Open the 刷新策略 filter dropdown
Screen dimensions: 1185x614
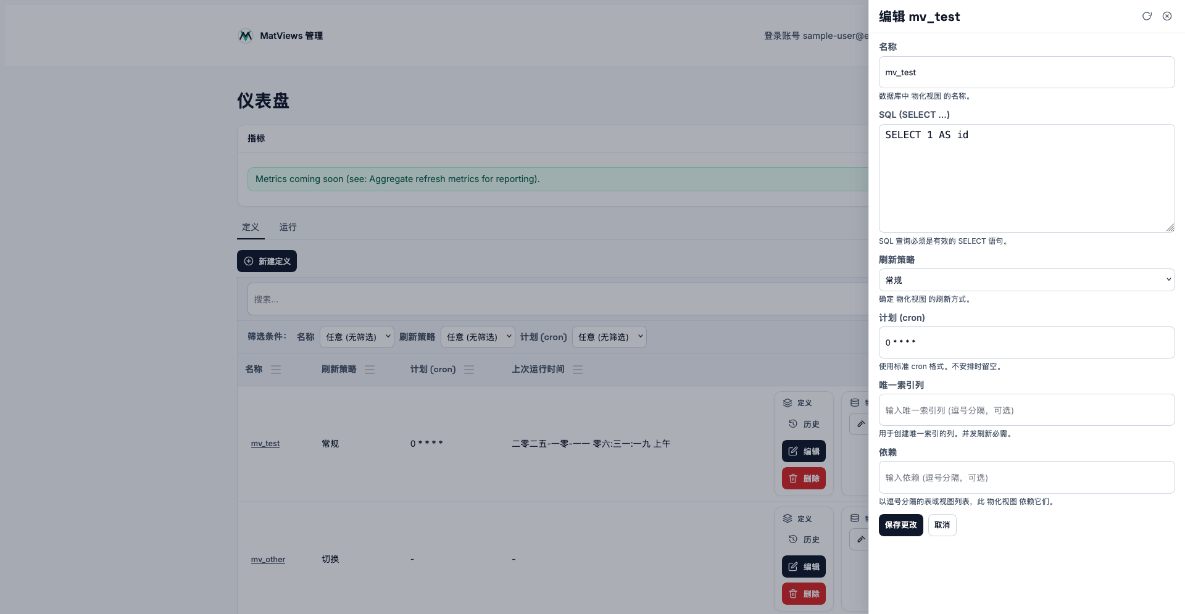coord(478,337)
